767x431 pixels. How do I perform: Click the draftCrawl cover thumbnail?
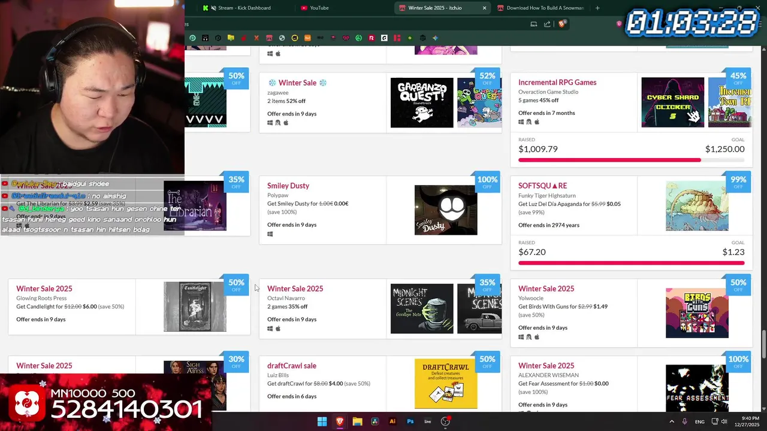[x=446, y=384]
